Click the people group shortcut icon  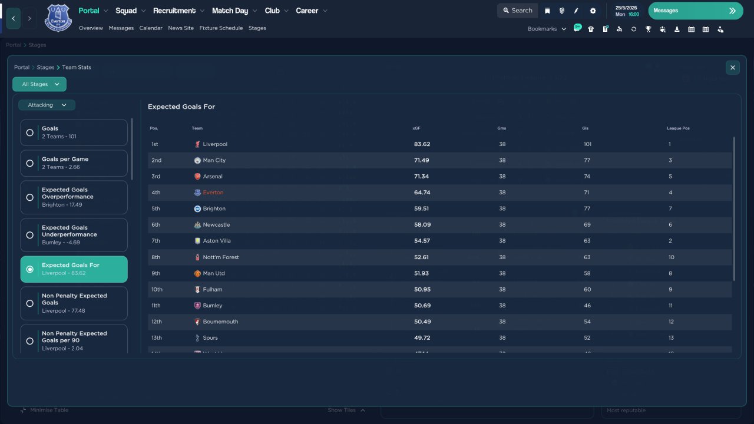(x=663, y=29)
